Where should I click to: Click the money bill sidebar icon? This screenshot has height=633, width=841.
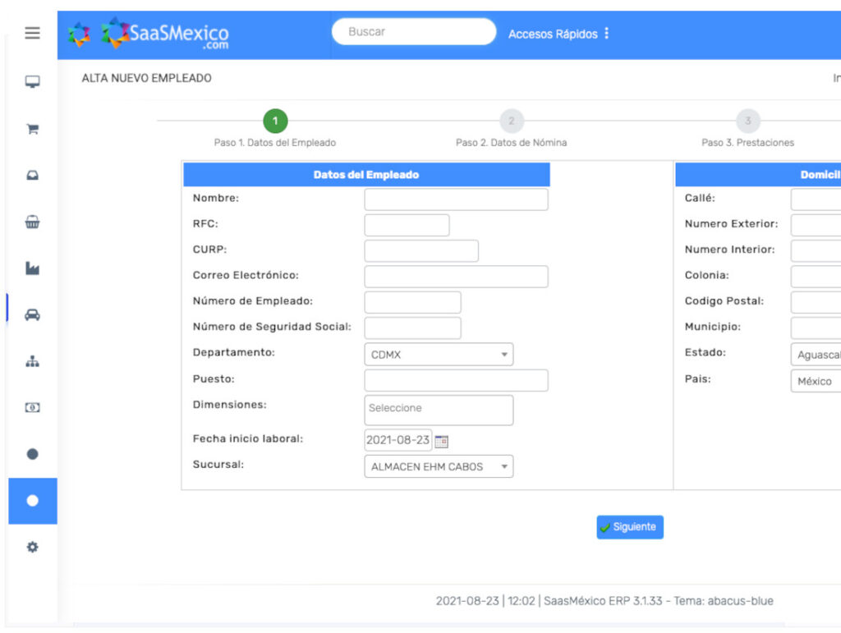tap(32, 408)
